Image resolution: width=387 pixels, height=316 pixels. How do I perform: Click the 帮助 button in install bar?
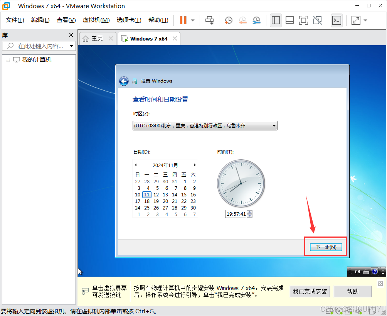point(352,292)
